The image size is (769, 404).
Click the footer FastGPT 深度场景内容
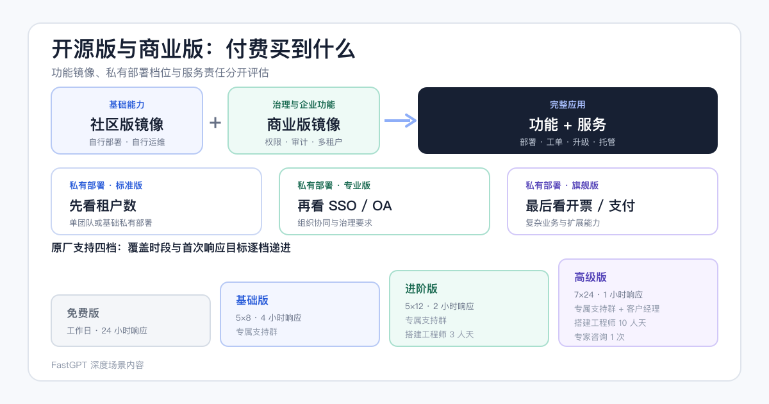coord(97,365)
